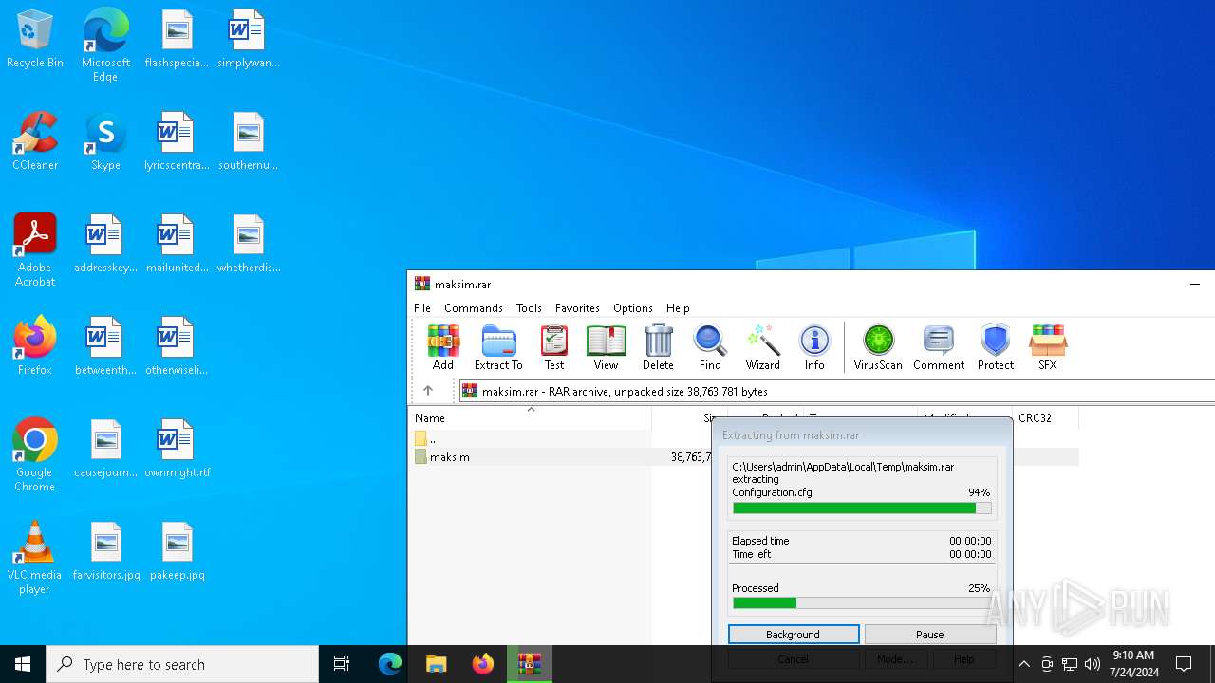Viewport: 1215px width, 683px height.
Task: Open the Comment tool
Action: pos(939,347)
